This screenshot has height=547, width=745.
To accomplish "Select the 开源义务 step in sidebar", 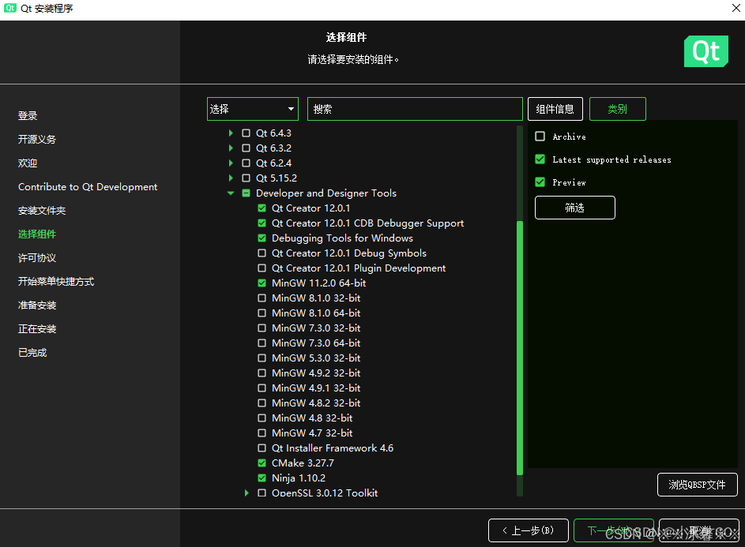I will point(37,139).
